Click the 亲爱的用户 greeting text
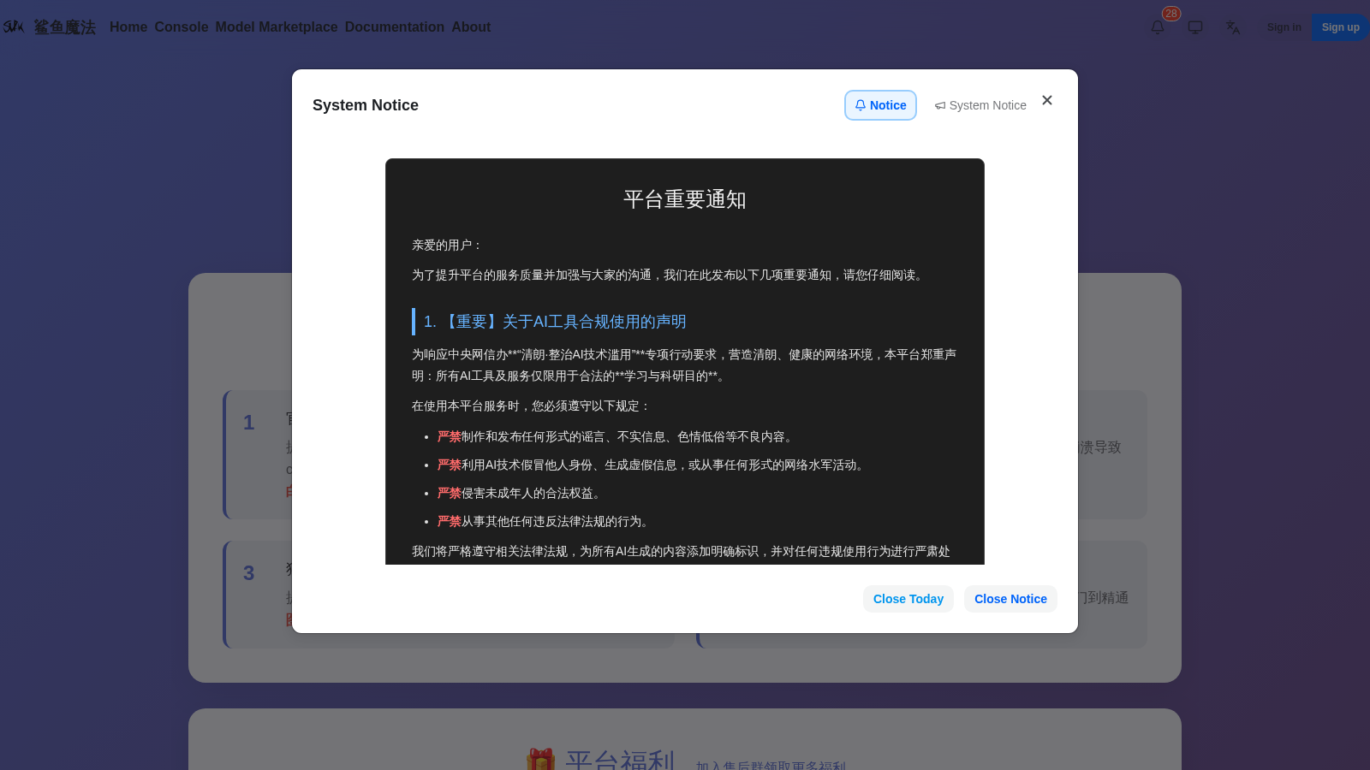This screenshot has width=1370, height=770. point(448,245)
